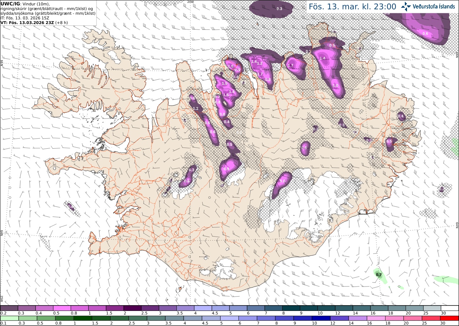Pick the bright pink 0.5 snow legend swatch

[x=62, y=308]
